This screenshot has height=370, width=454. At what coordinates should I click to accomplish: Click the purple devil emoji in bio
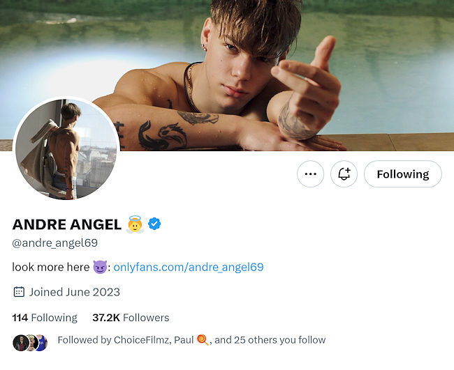point(100,267)
